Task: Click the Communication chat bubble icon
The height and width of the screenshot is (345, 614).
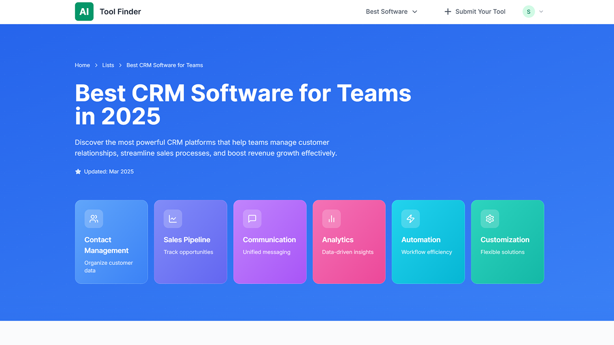Action: click(252, 218)
